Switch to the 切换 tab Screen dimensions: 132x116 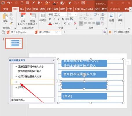pos(36,9)
